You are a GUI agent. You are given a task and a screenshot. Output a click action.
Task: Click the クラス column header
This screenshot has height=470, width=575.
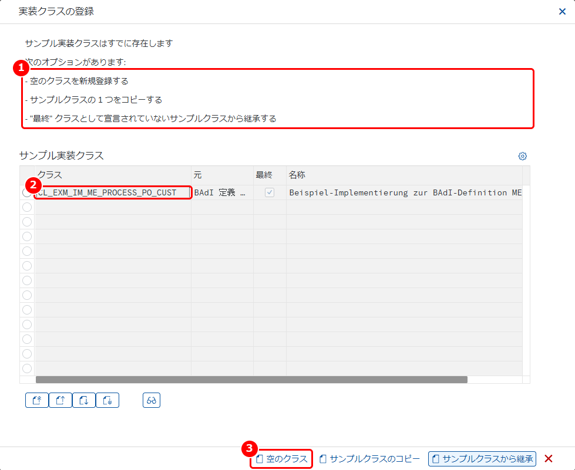(x=113, y=175)
